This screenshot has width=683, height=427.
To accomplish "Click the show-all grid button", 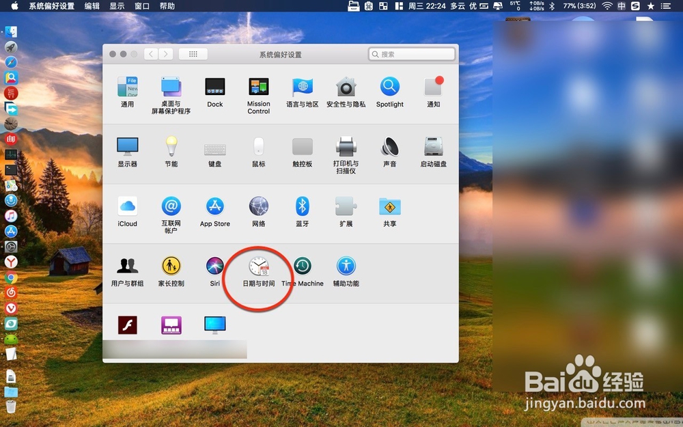I will [193, 53].
